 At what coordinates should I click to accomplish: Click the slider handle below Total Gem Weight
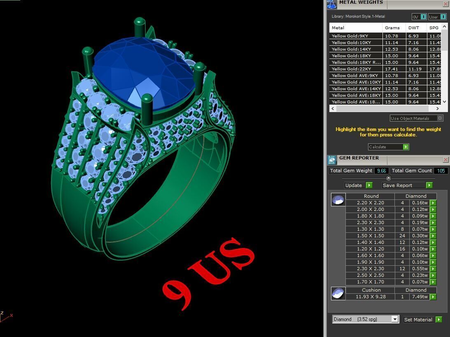389,178
